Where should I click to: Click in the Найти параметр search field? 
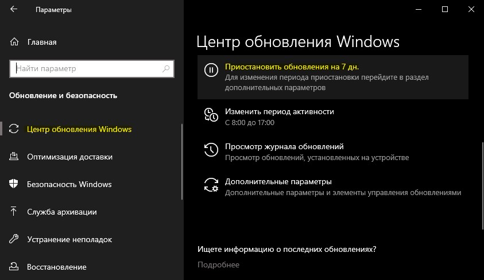tap(92, 68)
